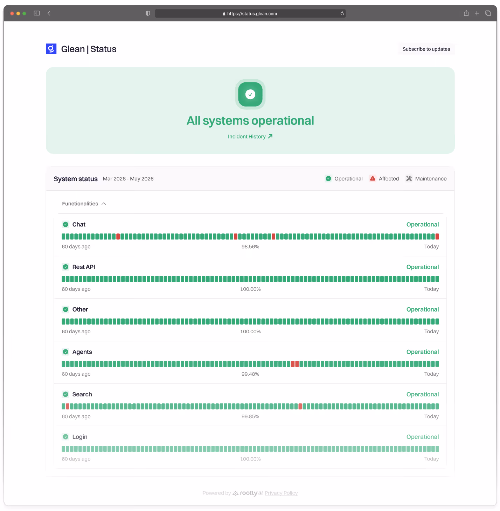Show the tab overview icon
This screenshot has height=511, width=500.
click(488, 13)
